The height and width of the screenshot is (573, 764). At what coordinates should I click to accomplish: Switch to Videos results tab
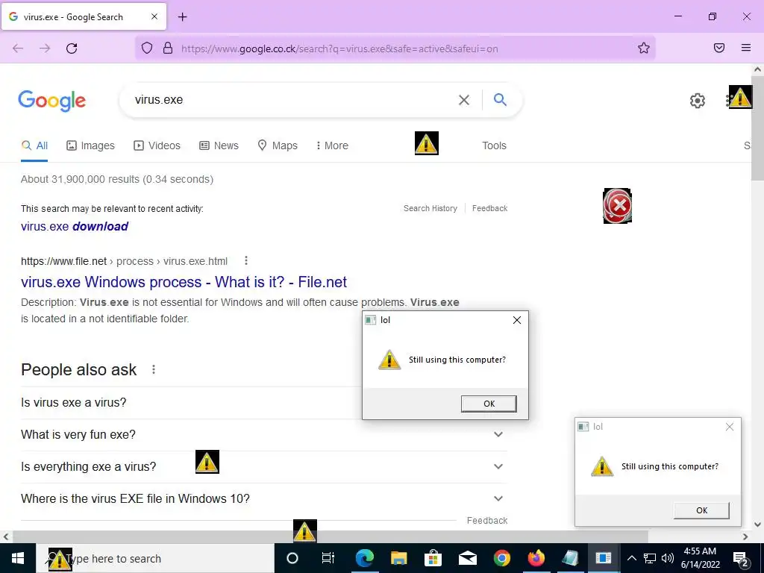157,145
